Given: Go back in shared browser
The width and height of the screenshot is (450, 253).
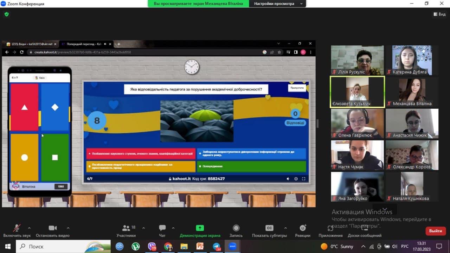Looking at the screenshot, I should 7,52.
